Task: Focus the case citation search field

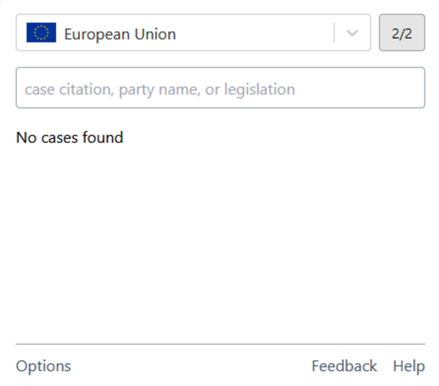Action: (x=220, y=87)
